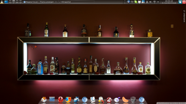
Task: Launch the music CD player dock icon
Action: [x=117, y=99]
